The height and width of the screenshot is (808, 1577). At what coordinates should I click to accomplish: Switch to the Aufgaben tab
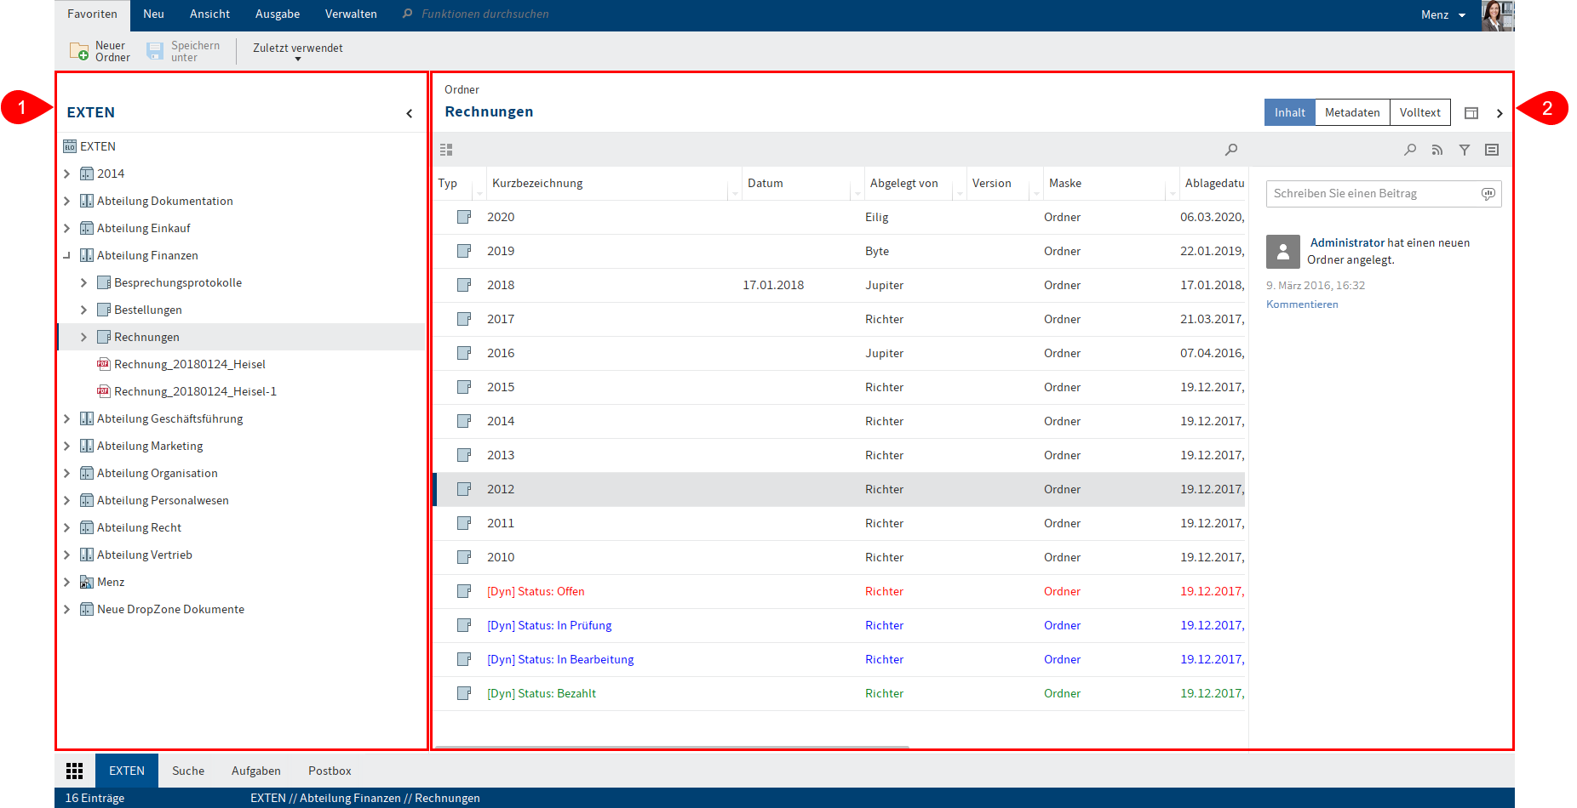pos(255,771)
